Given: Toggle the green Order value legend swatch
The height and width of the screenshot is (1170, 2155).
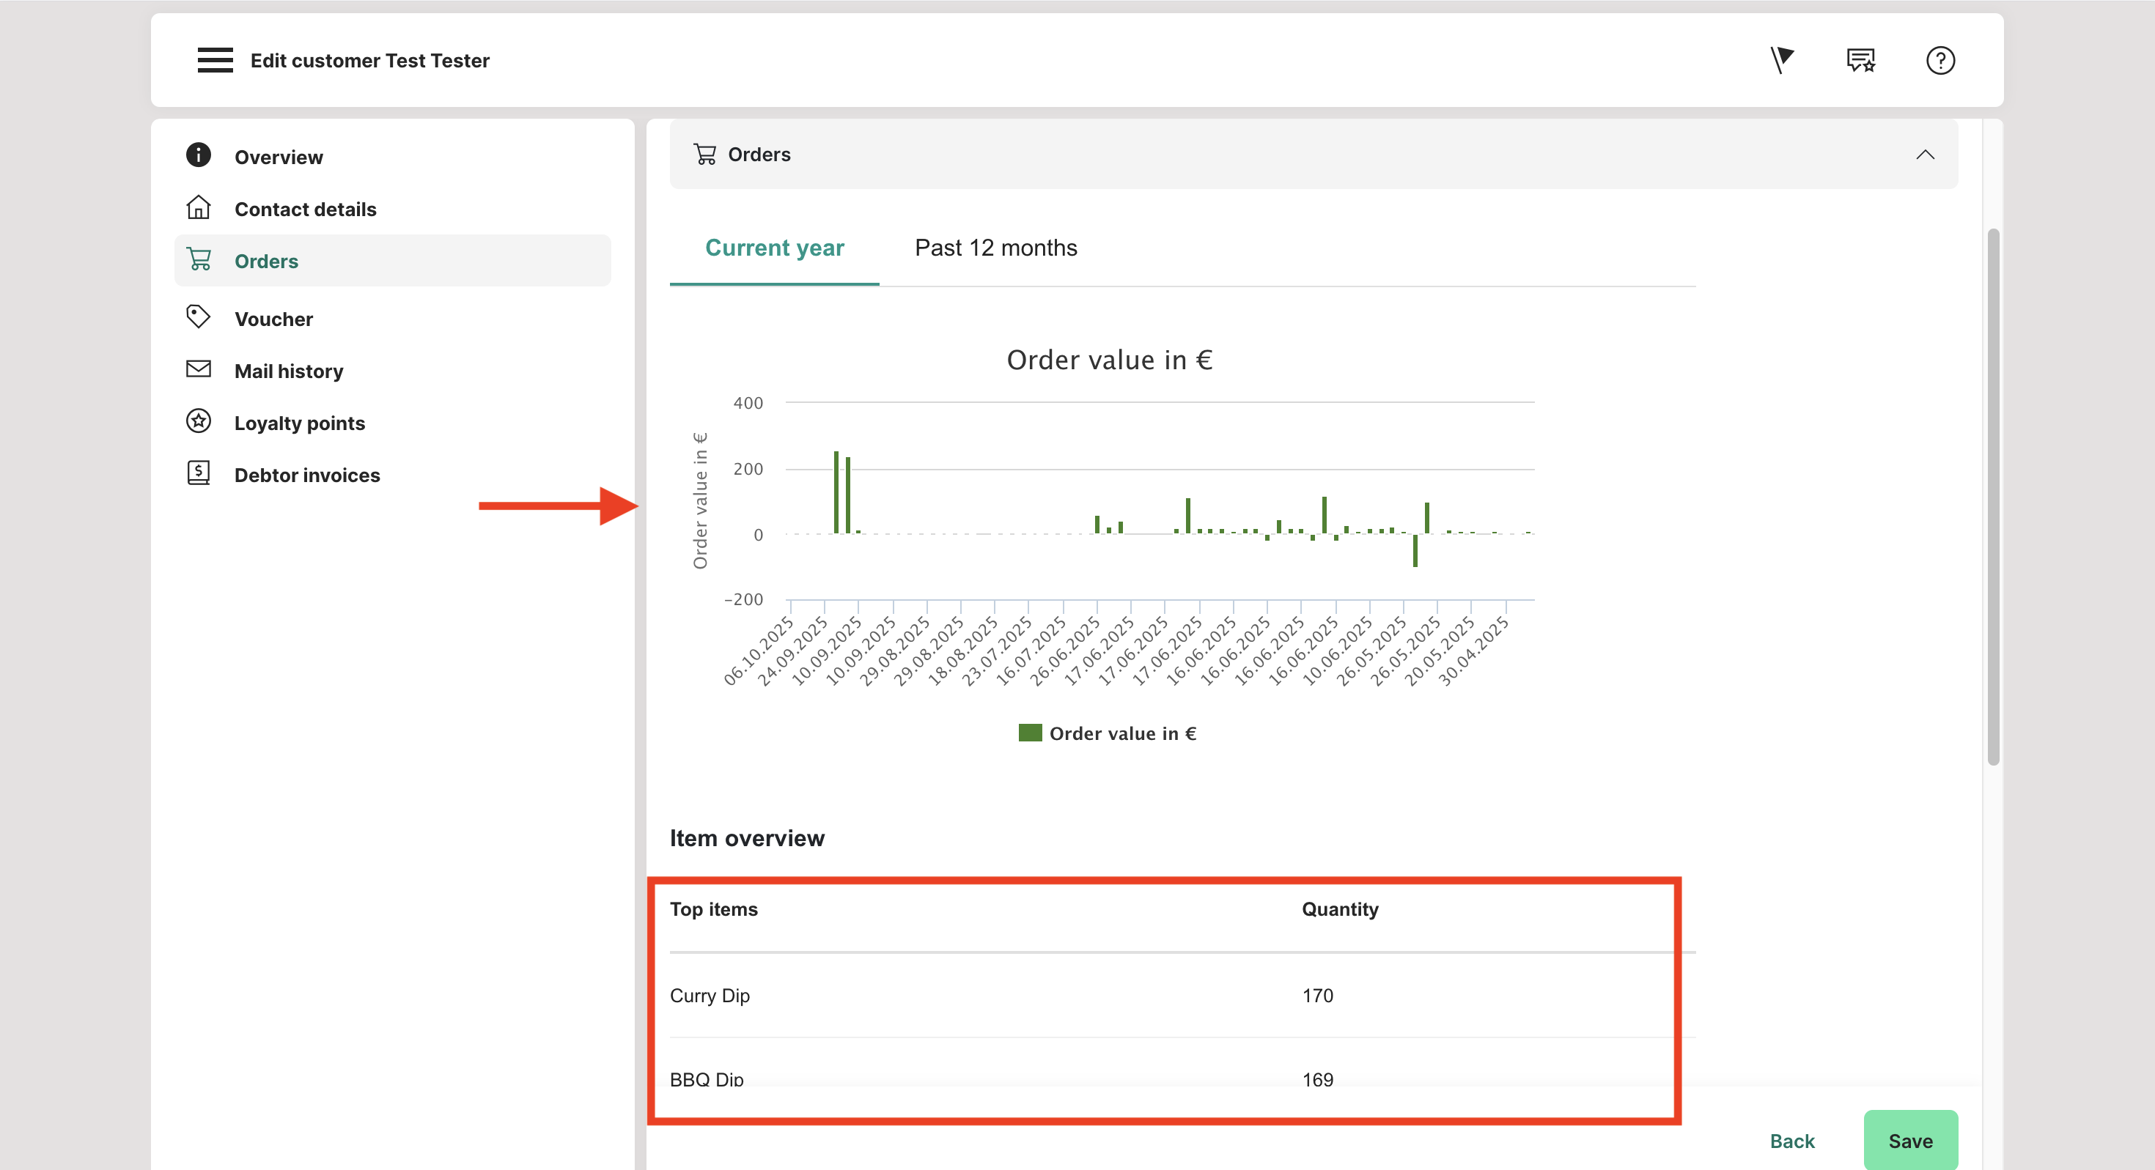Looking at the screenshot, I should pos(1030,733).
